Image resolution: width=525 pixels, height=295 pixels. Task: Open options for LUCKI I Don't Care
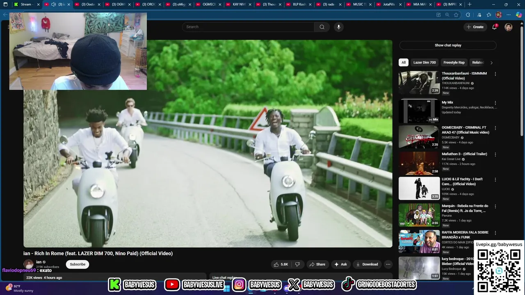pos(495,179)
